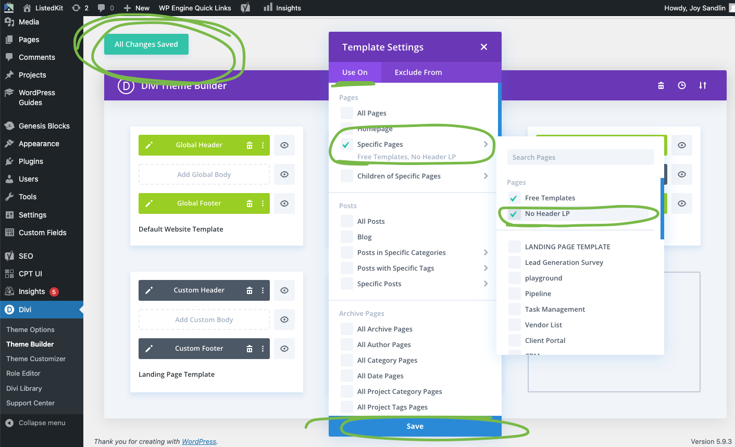This screenshot has height=447, width=735.
Task: Switch to Exclude From tab
Action: pos(418,72)
